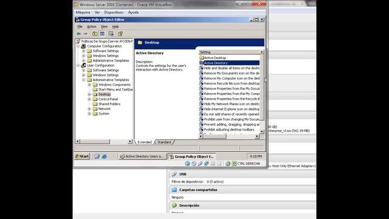
Task: Click the Carpetas compartidas folder icon
Action: coord(174,190)
